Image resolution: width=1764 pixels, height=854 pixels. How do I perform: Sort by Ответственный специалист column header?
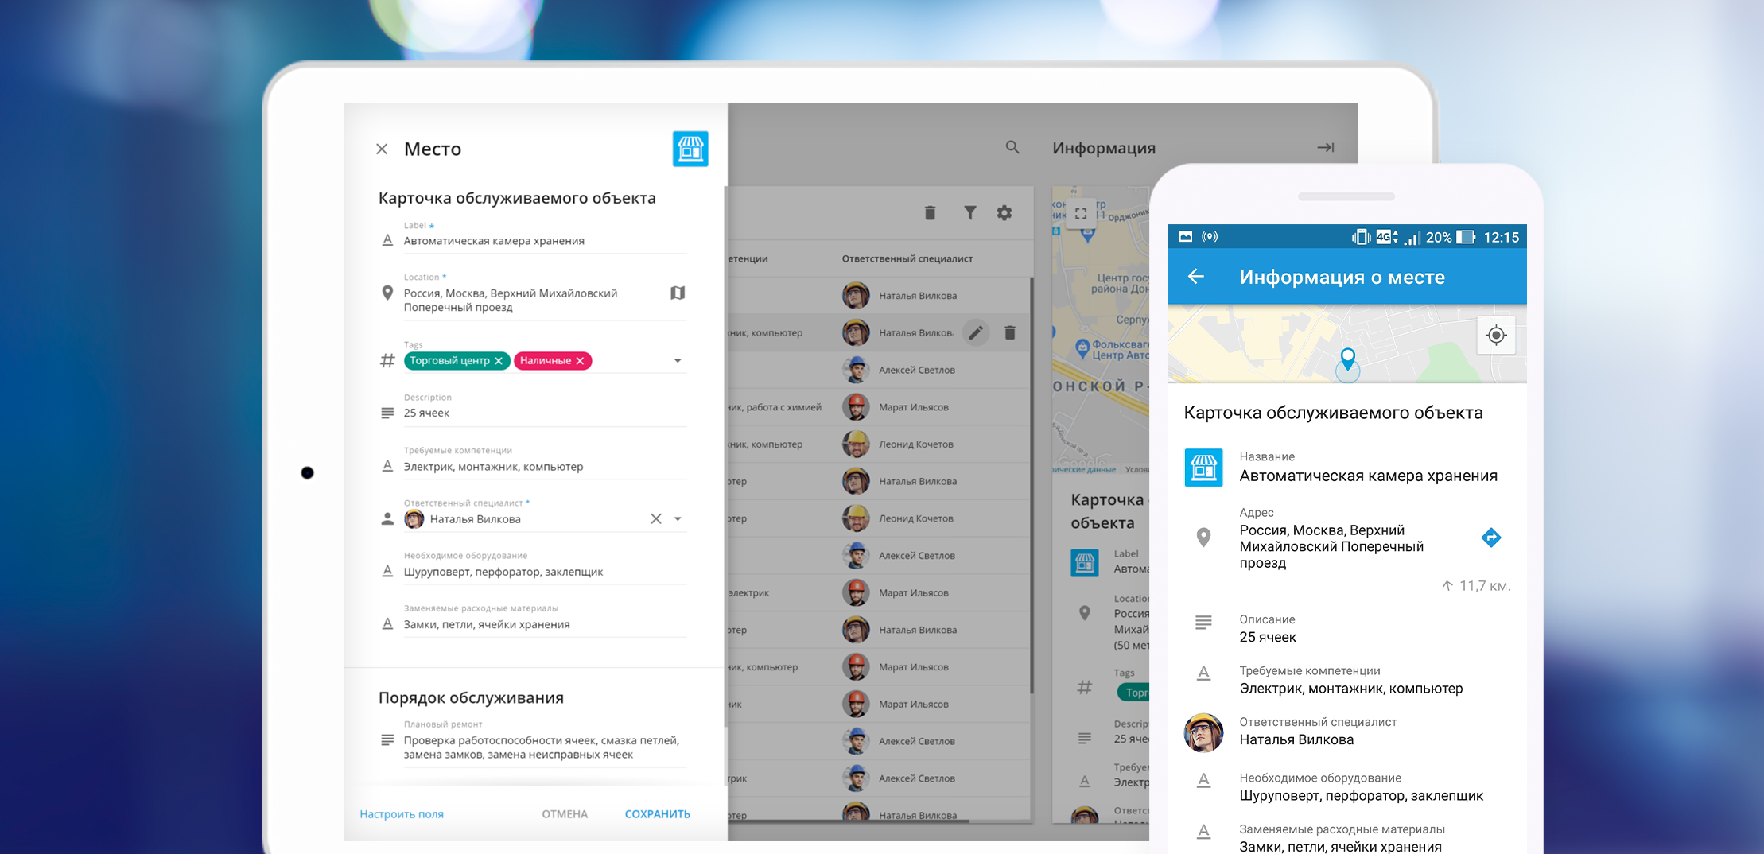pos(907,258)
